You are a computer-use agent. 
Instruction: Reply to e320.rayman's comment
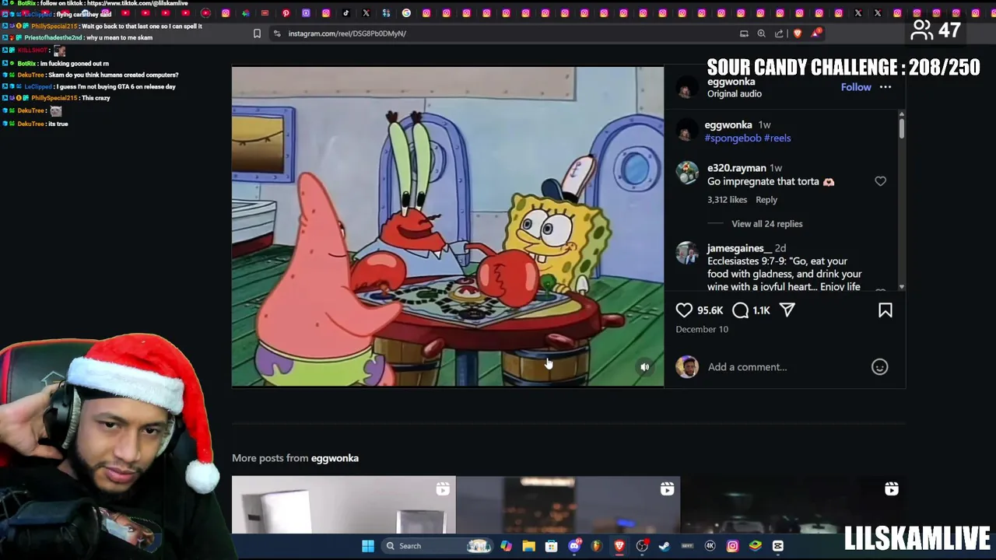pyautogui.click(x=766, y=200)
